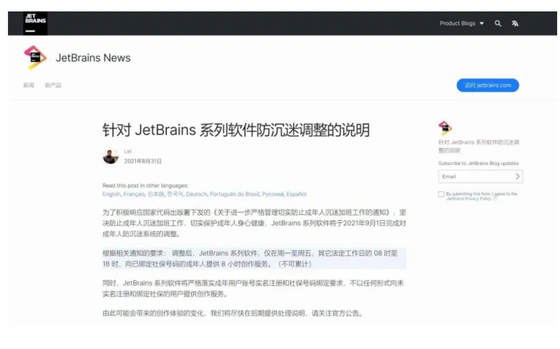Image resolution: width=560 pixels, height=349 pixels.
Task: Click the highlighted paragraph starting 根据相关通知的要求
Action: (254, 259)
